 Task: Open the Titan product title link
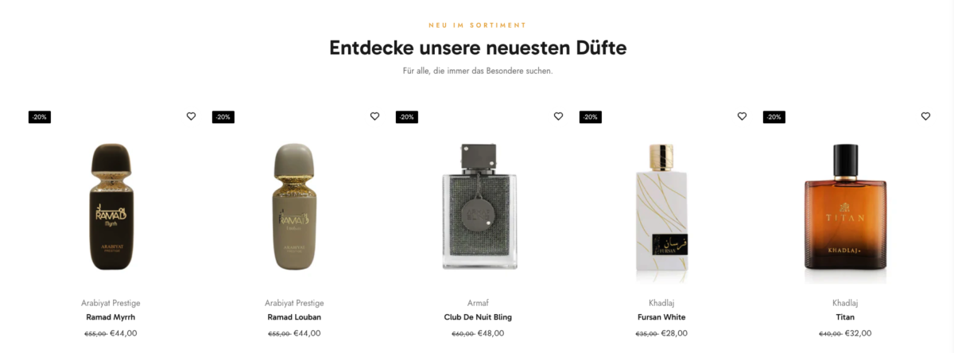pyautogui.click(x=845, y=317)
